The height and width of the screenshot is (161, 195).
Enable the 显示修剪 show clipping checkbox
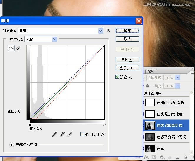(x=82, y=134)
